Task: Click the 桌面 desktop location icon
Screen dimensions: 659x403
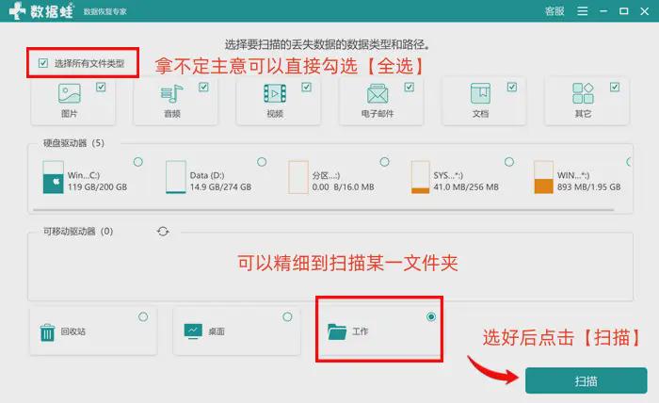Action: click(x=193, y=331)
